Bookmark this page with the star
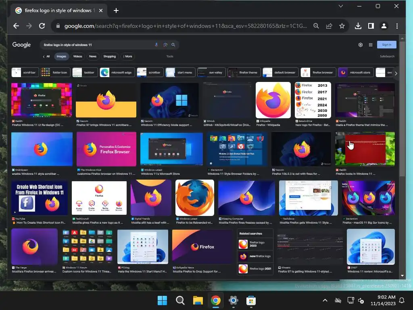Viewport: 413px width, 310px height. point(342,26)
